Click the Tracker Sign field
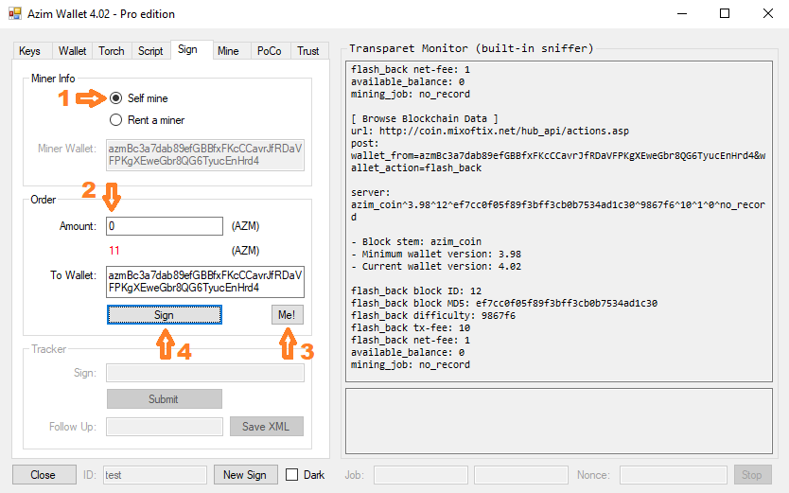789x493 pixels. tap(205, 373)
